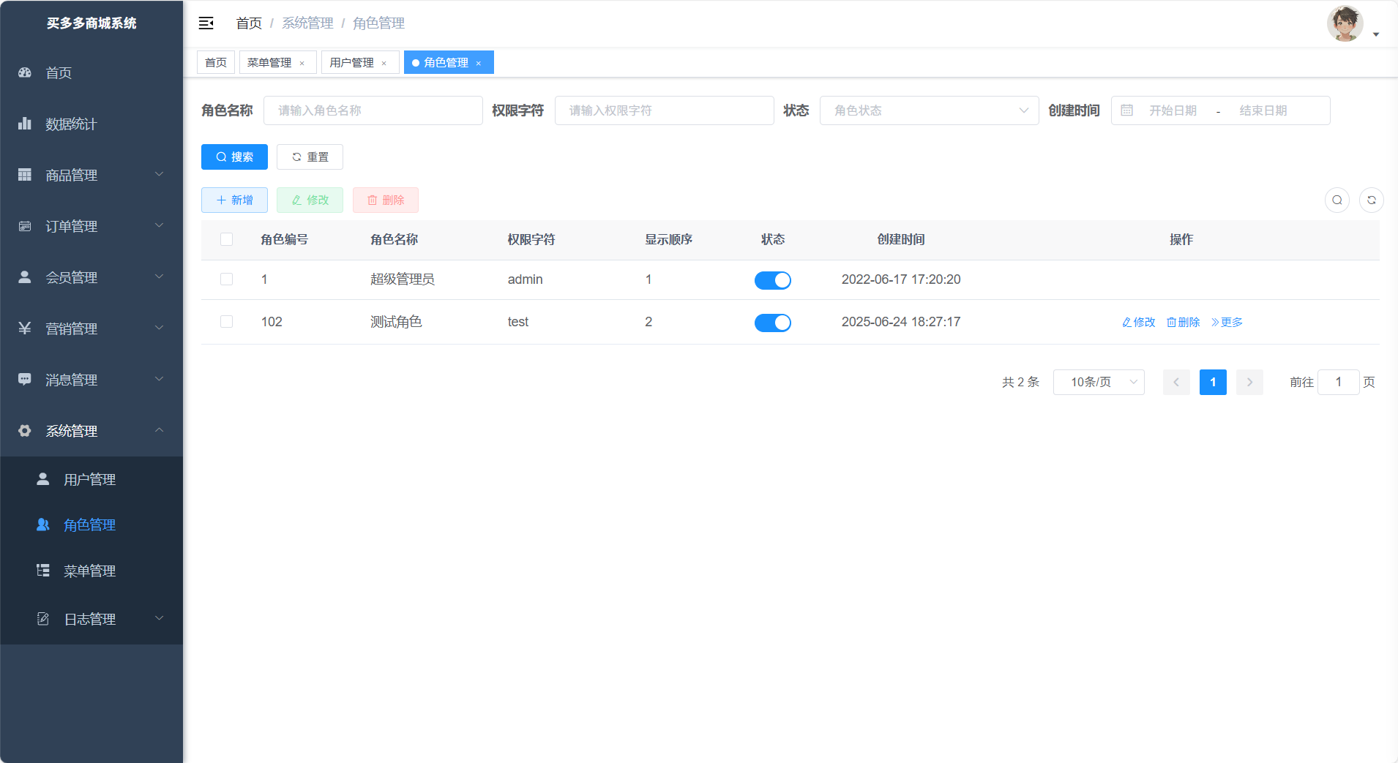Collapse sidebar with the hamburger icon
The image size is (1398, 763).
point(206,23)
